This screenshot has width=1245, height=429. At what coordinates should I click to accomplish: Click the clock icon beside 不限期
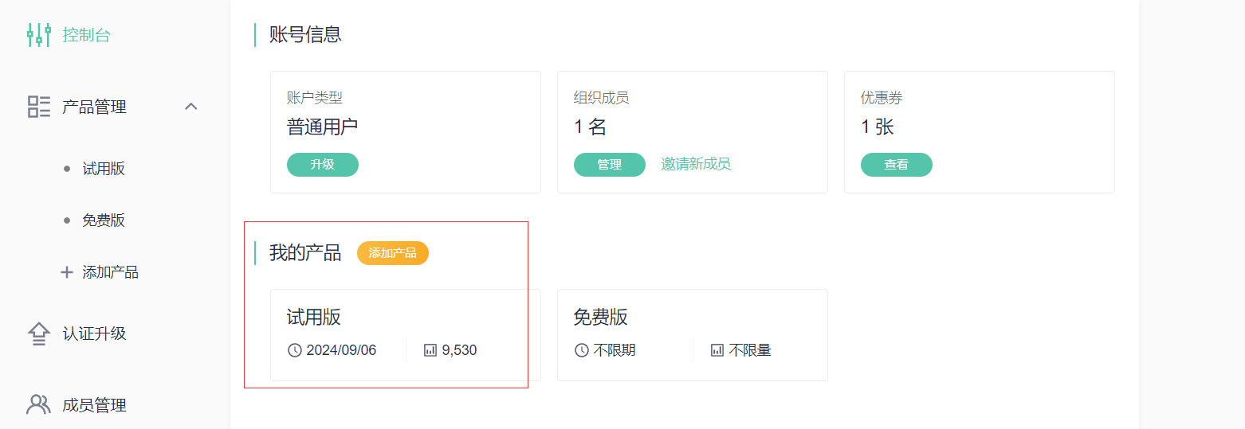click(582, 350)
